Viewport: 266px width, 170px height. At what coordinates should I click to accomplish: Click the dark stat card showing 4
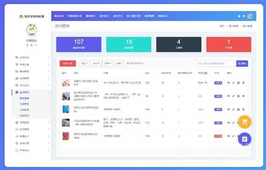coord(179,44)
